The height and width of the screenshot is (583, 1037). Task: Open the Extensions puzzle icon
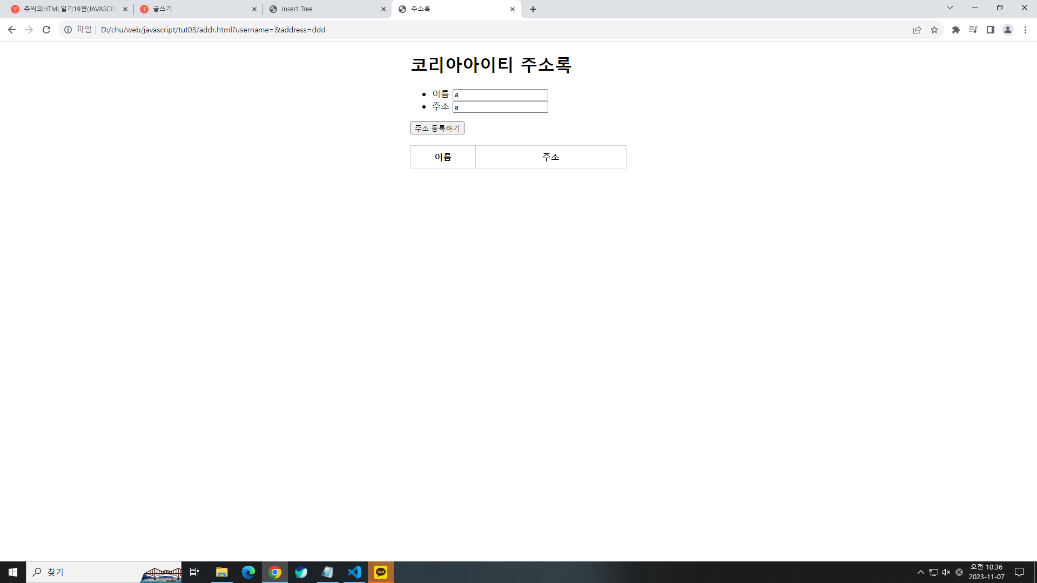pos(956,30)
